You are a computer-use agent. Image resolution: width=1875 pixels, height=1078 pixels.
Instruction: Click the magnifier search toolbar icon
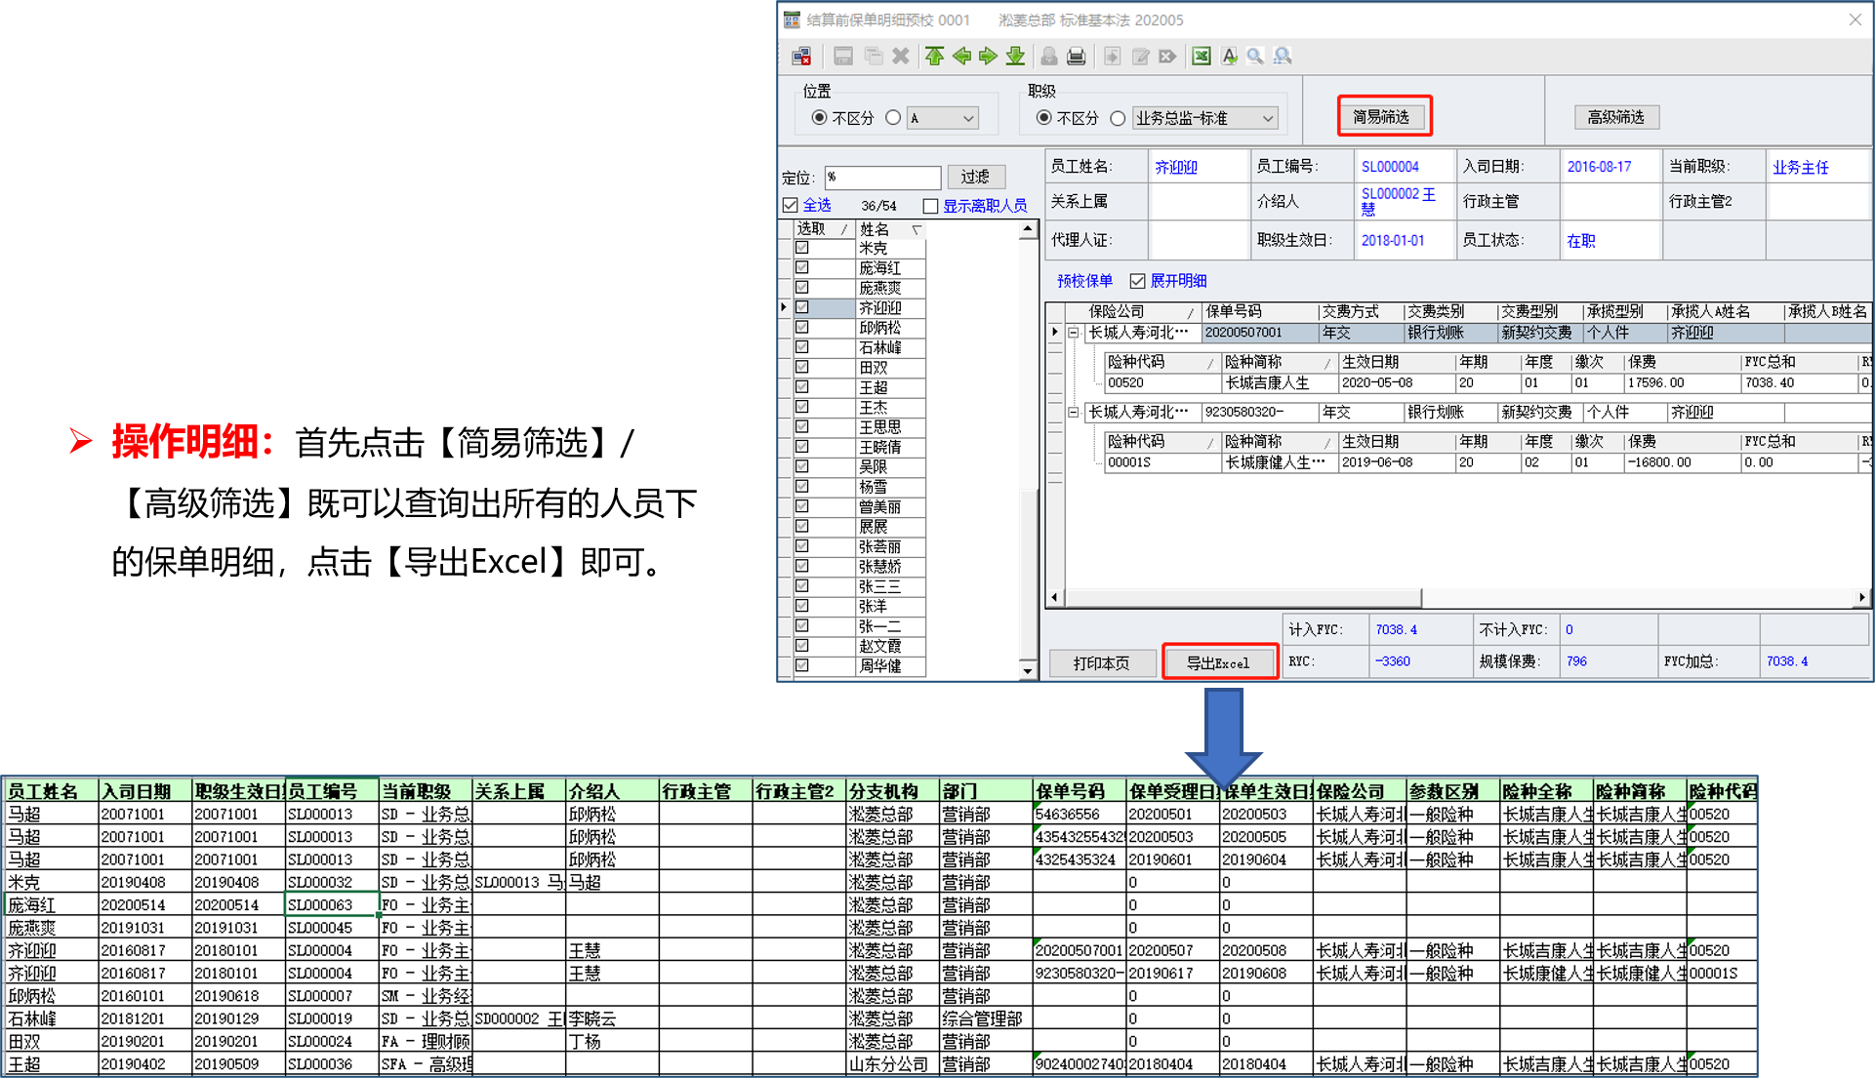click(1255, 57)
